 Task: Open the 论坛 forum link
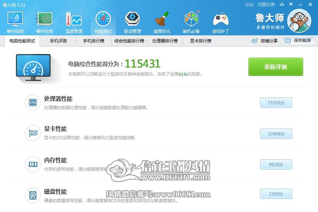[249, 5]
